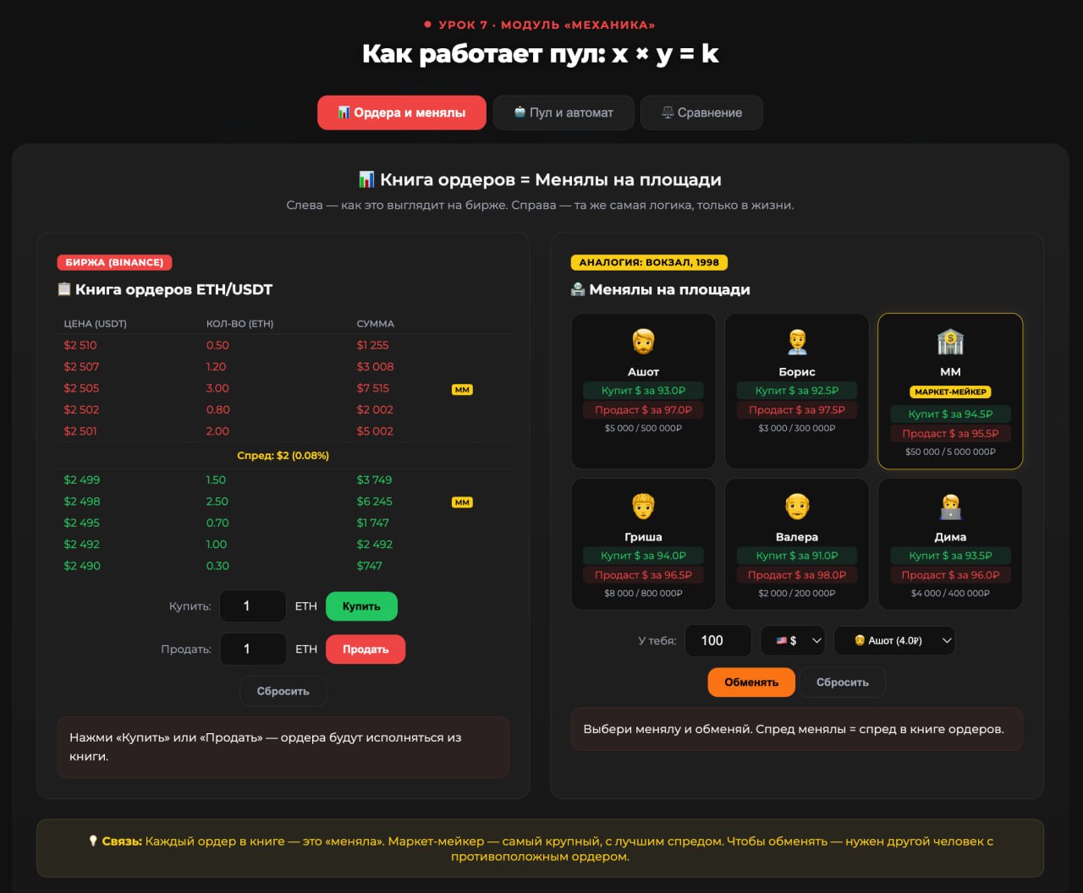The height and width of the screenshot is (893, 1083).
Task: Click Гриша's avatar icon
Action: point(643,507)
